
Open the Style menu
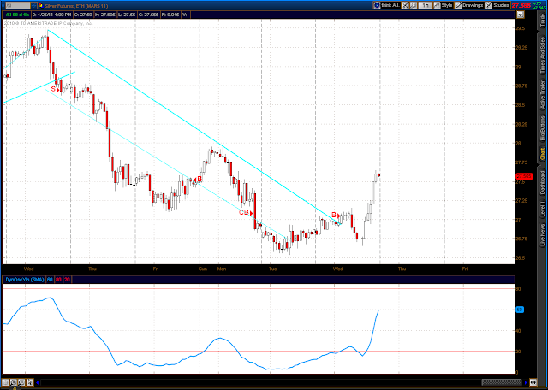[444, 5]
